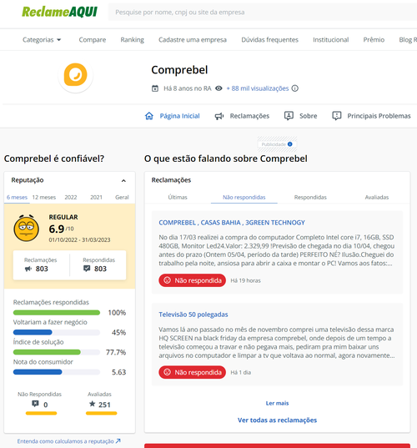Select the 2021 reputation period
417x448 pixels.
pyautogui.click(x=96, y=197)
